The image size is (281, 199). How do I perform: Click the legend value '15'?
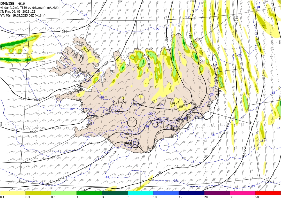tap(180, 197)
